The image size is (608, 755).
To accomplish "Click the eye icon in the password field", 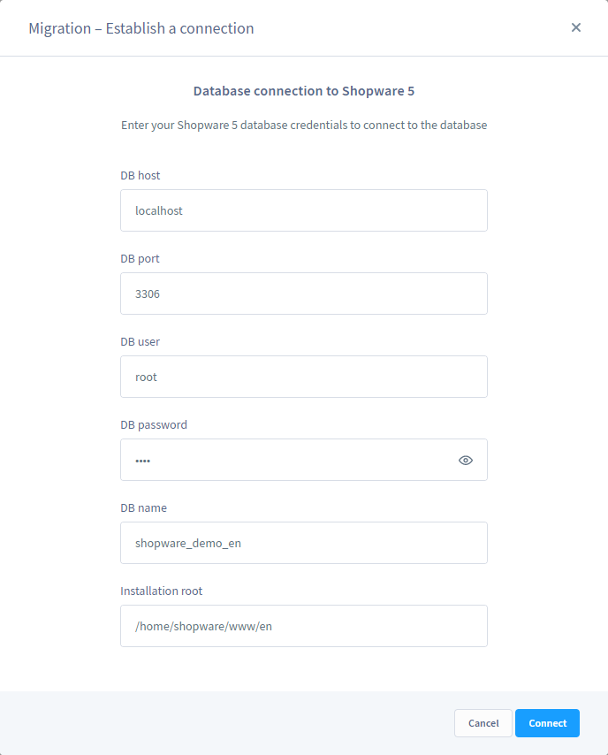I will (x=465, y=460).
